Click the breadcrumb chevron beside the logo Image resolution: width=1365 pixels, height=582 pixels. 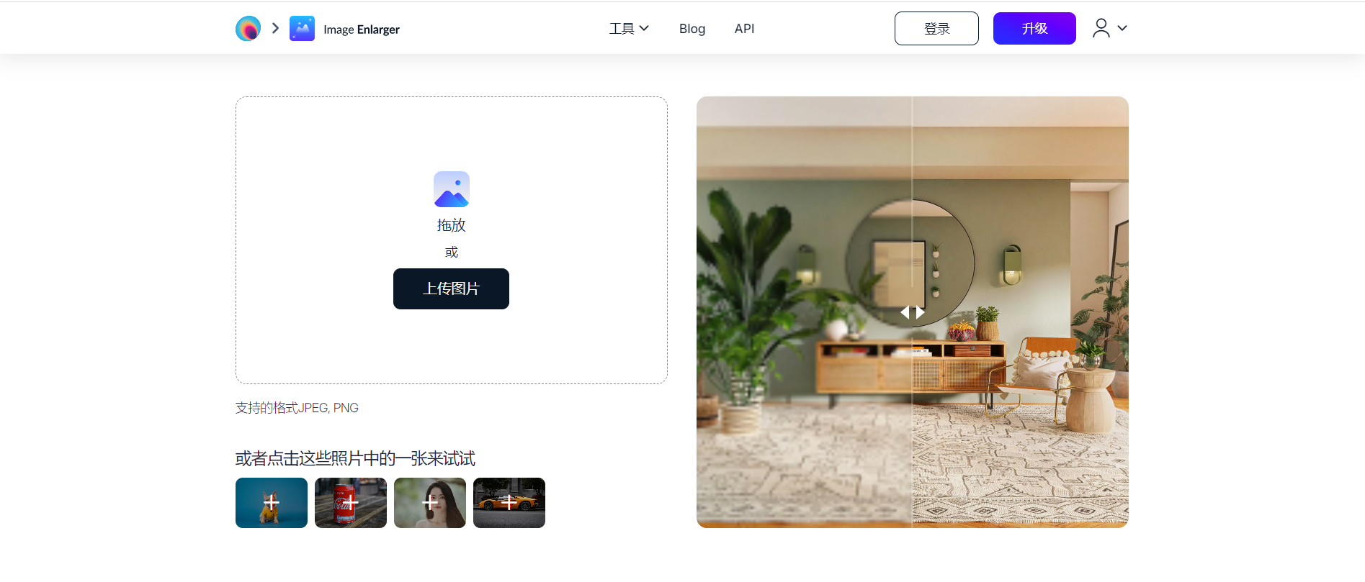[275, 28]
